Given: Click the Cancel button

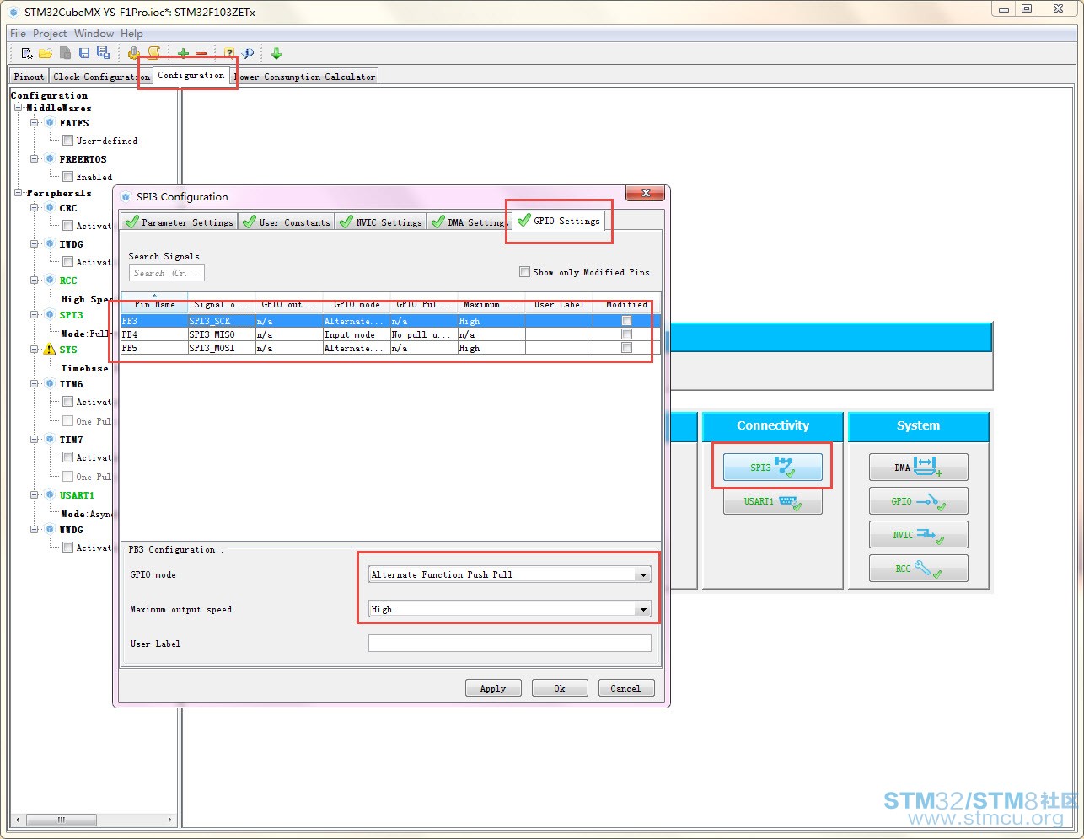Looking at the screenshot, I should (626, 688).
